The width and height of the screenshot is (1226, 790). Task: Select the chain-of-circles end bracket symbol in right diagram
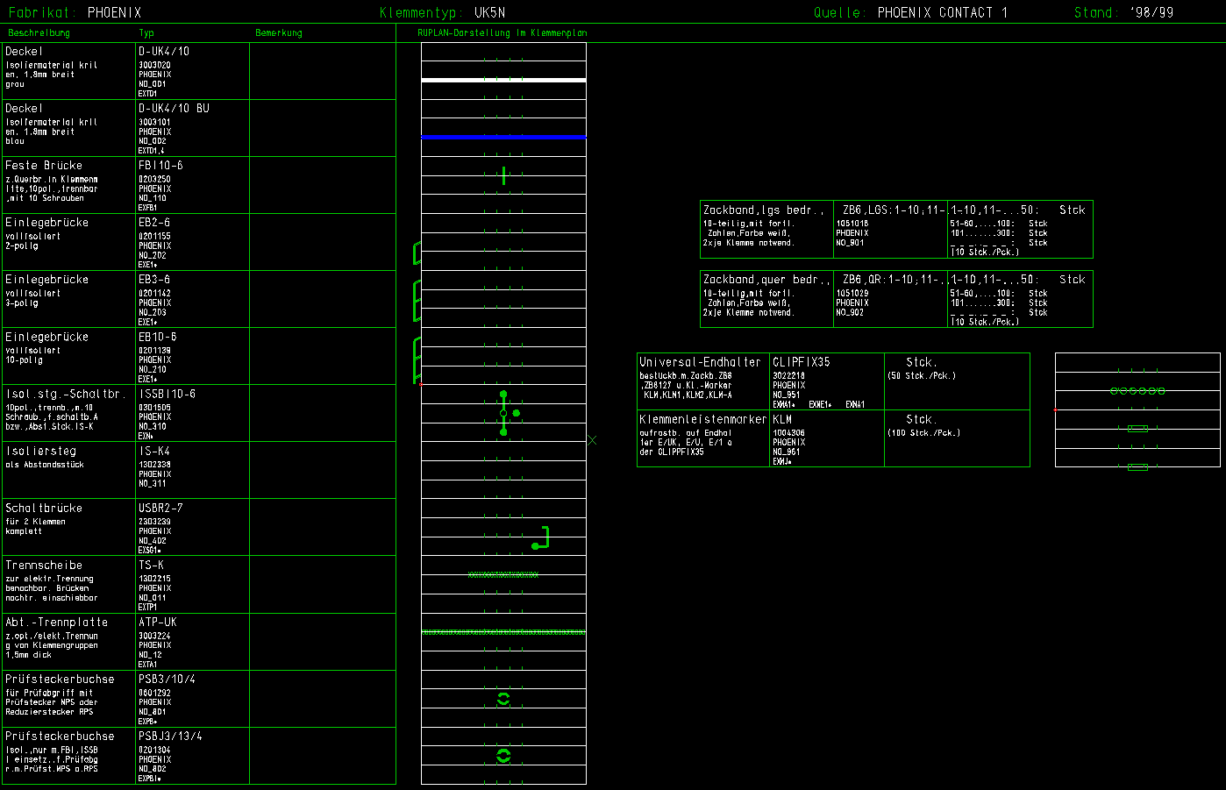(x=1137, y=390)
